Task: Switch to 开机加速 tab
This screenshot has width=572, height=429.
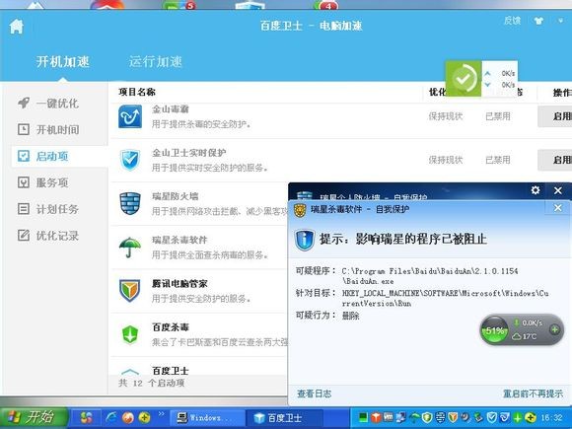Action: coord(63,62)
